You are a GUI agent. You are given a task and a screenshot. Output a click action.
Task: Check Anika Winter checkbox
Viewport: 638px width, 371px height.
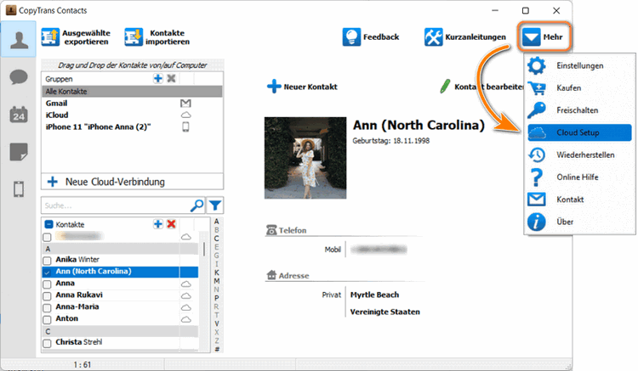(47, 260)
